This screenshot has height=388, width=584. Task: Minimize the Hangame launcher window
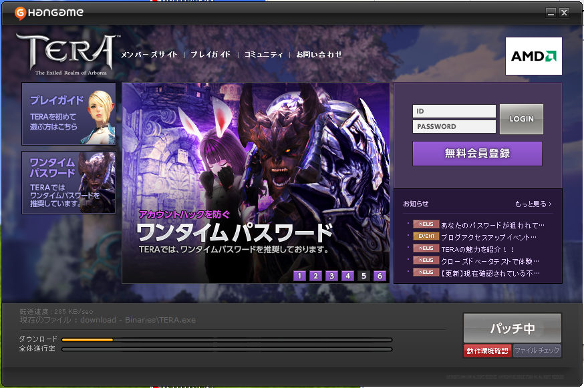click(x=551, y=12)
